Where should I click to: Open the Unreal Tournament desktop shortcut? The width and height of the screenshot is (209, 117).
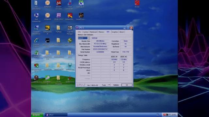point(81,17)
